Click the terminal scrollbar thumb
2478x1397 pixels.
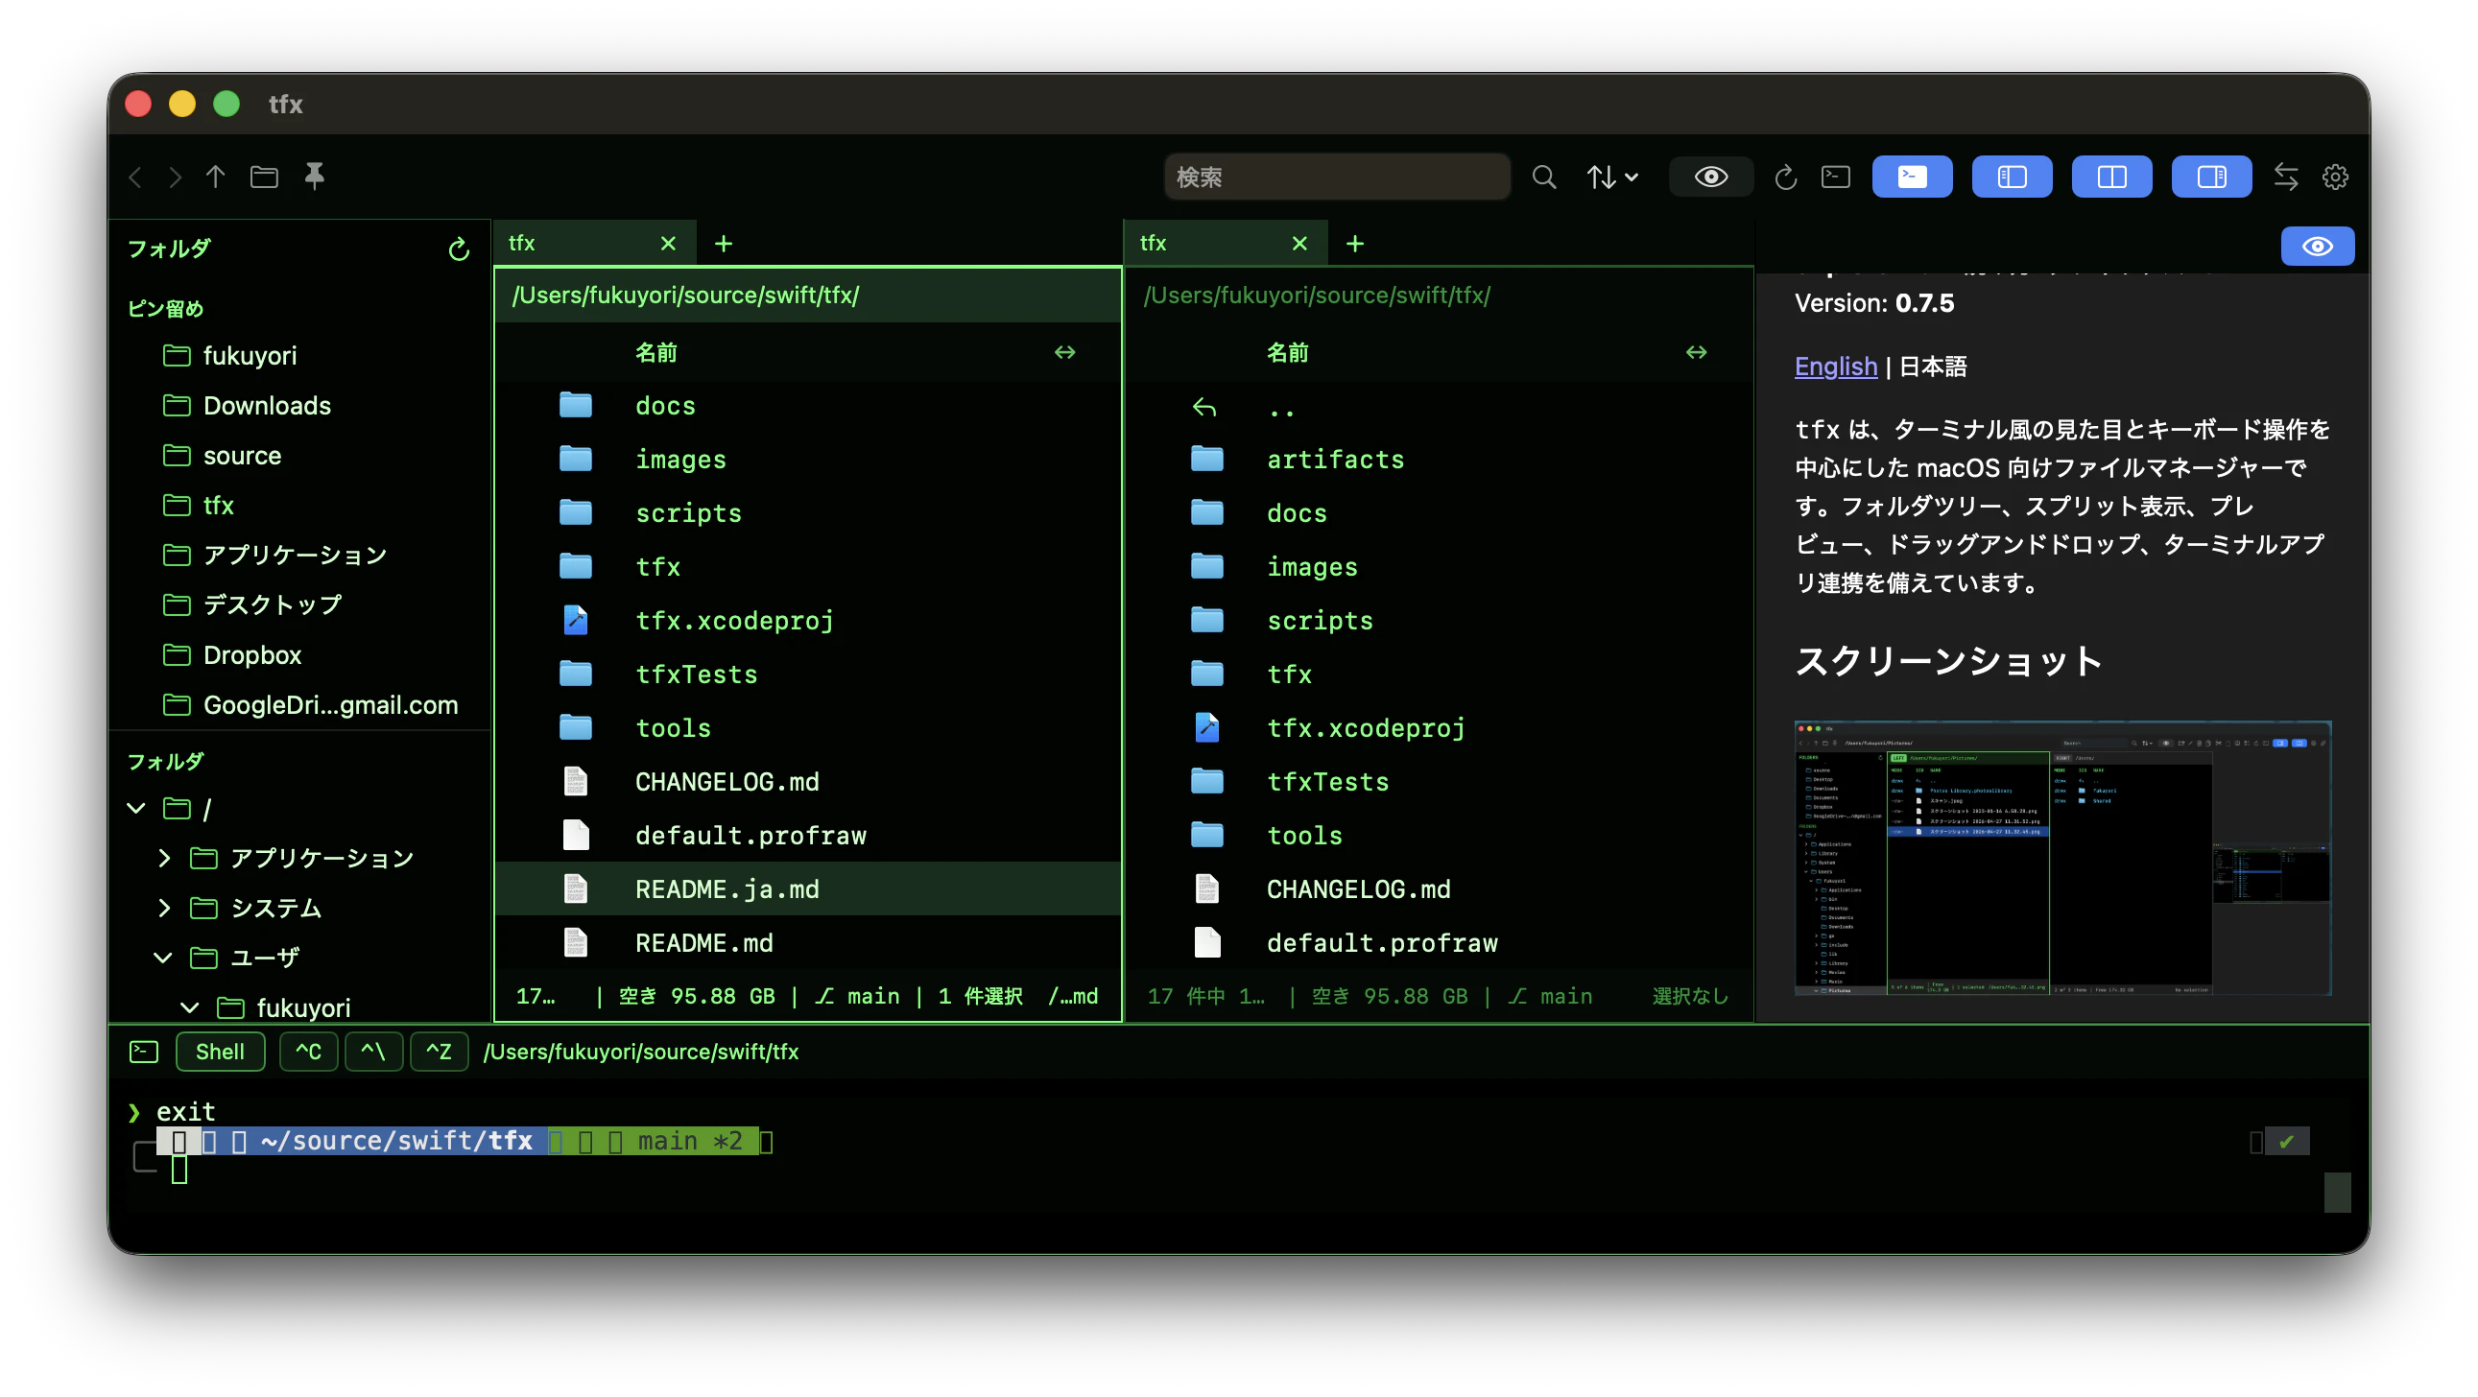point(2337,1193)
